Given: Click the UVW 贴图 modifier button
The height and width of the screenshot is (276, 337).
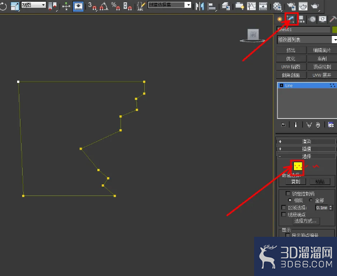Looking at the screenshot, I should click(291, 67).
